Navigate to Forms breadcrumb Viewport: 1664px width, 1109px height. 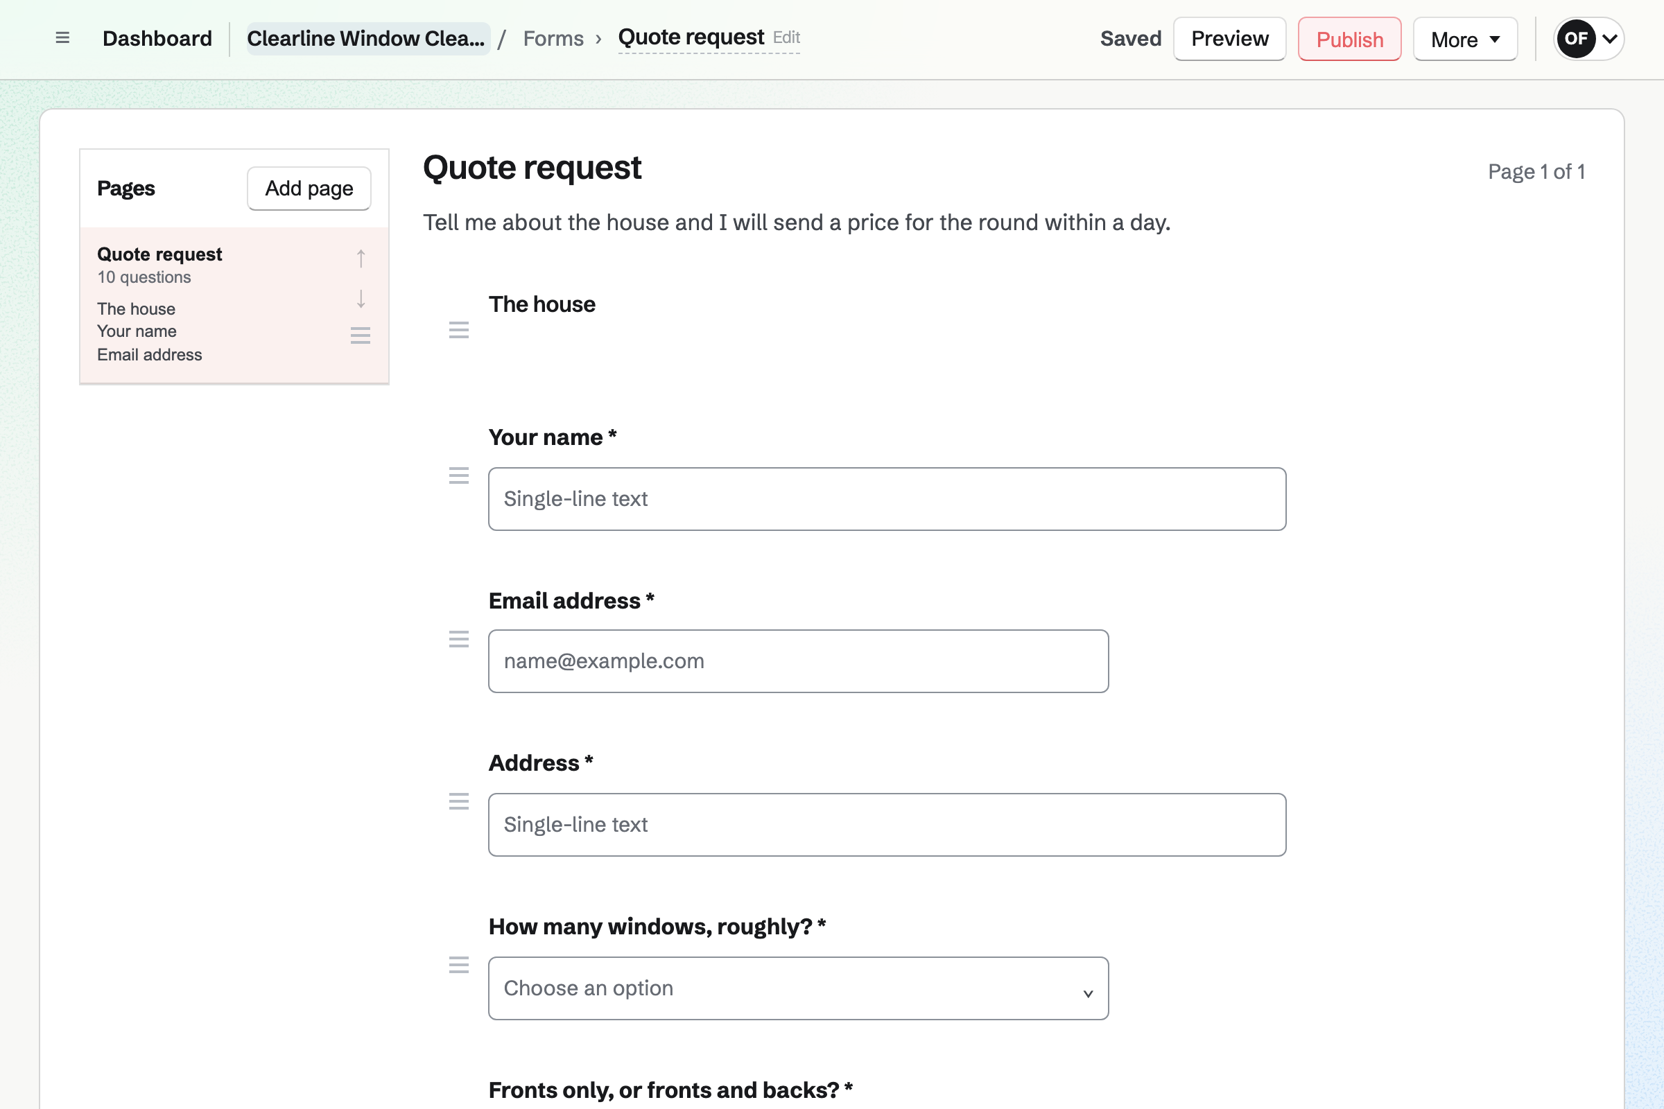(553, 38)
